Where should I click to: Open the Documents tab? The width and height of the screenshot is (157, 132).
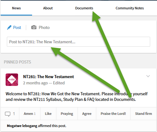coord(84,8)
